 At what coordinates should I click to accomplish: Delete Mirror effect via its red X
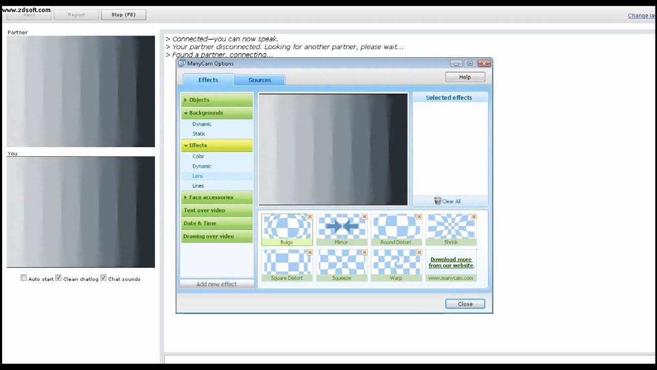364,217
